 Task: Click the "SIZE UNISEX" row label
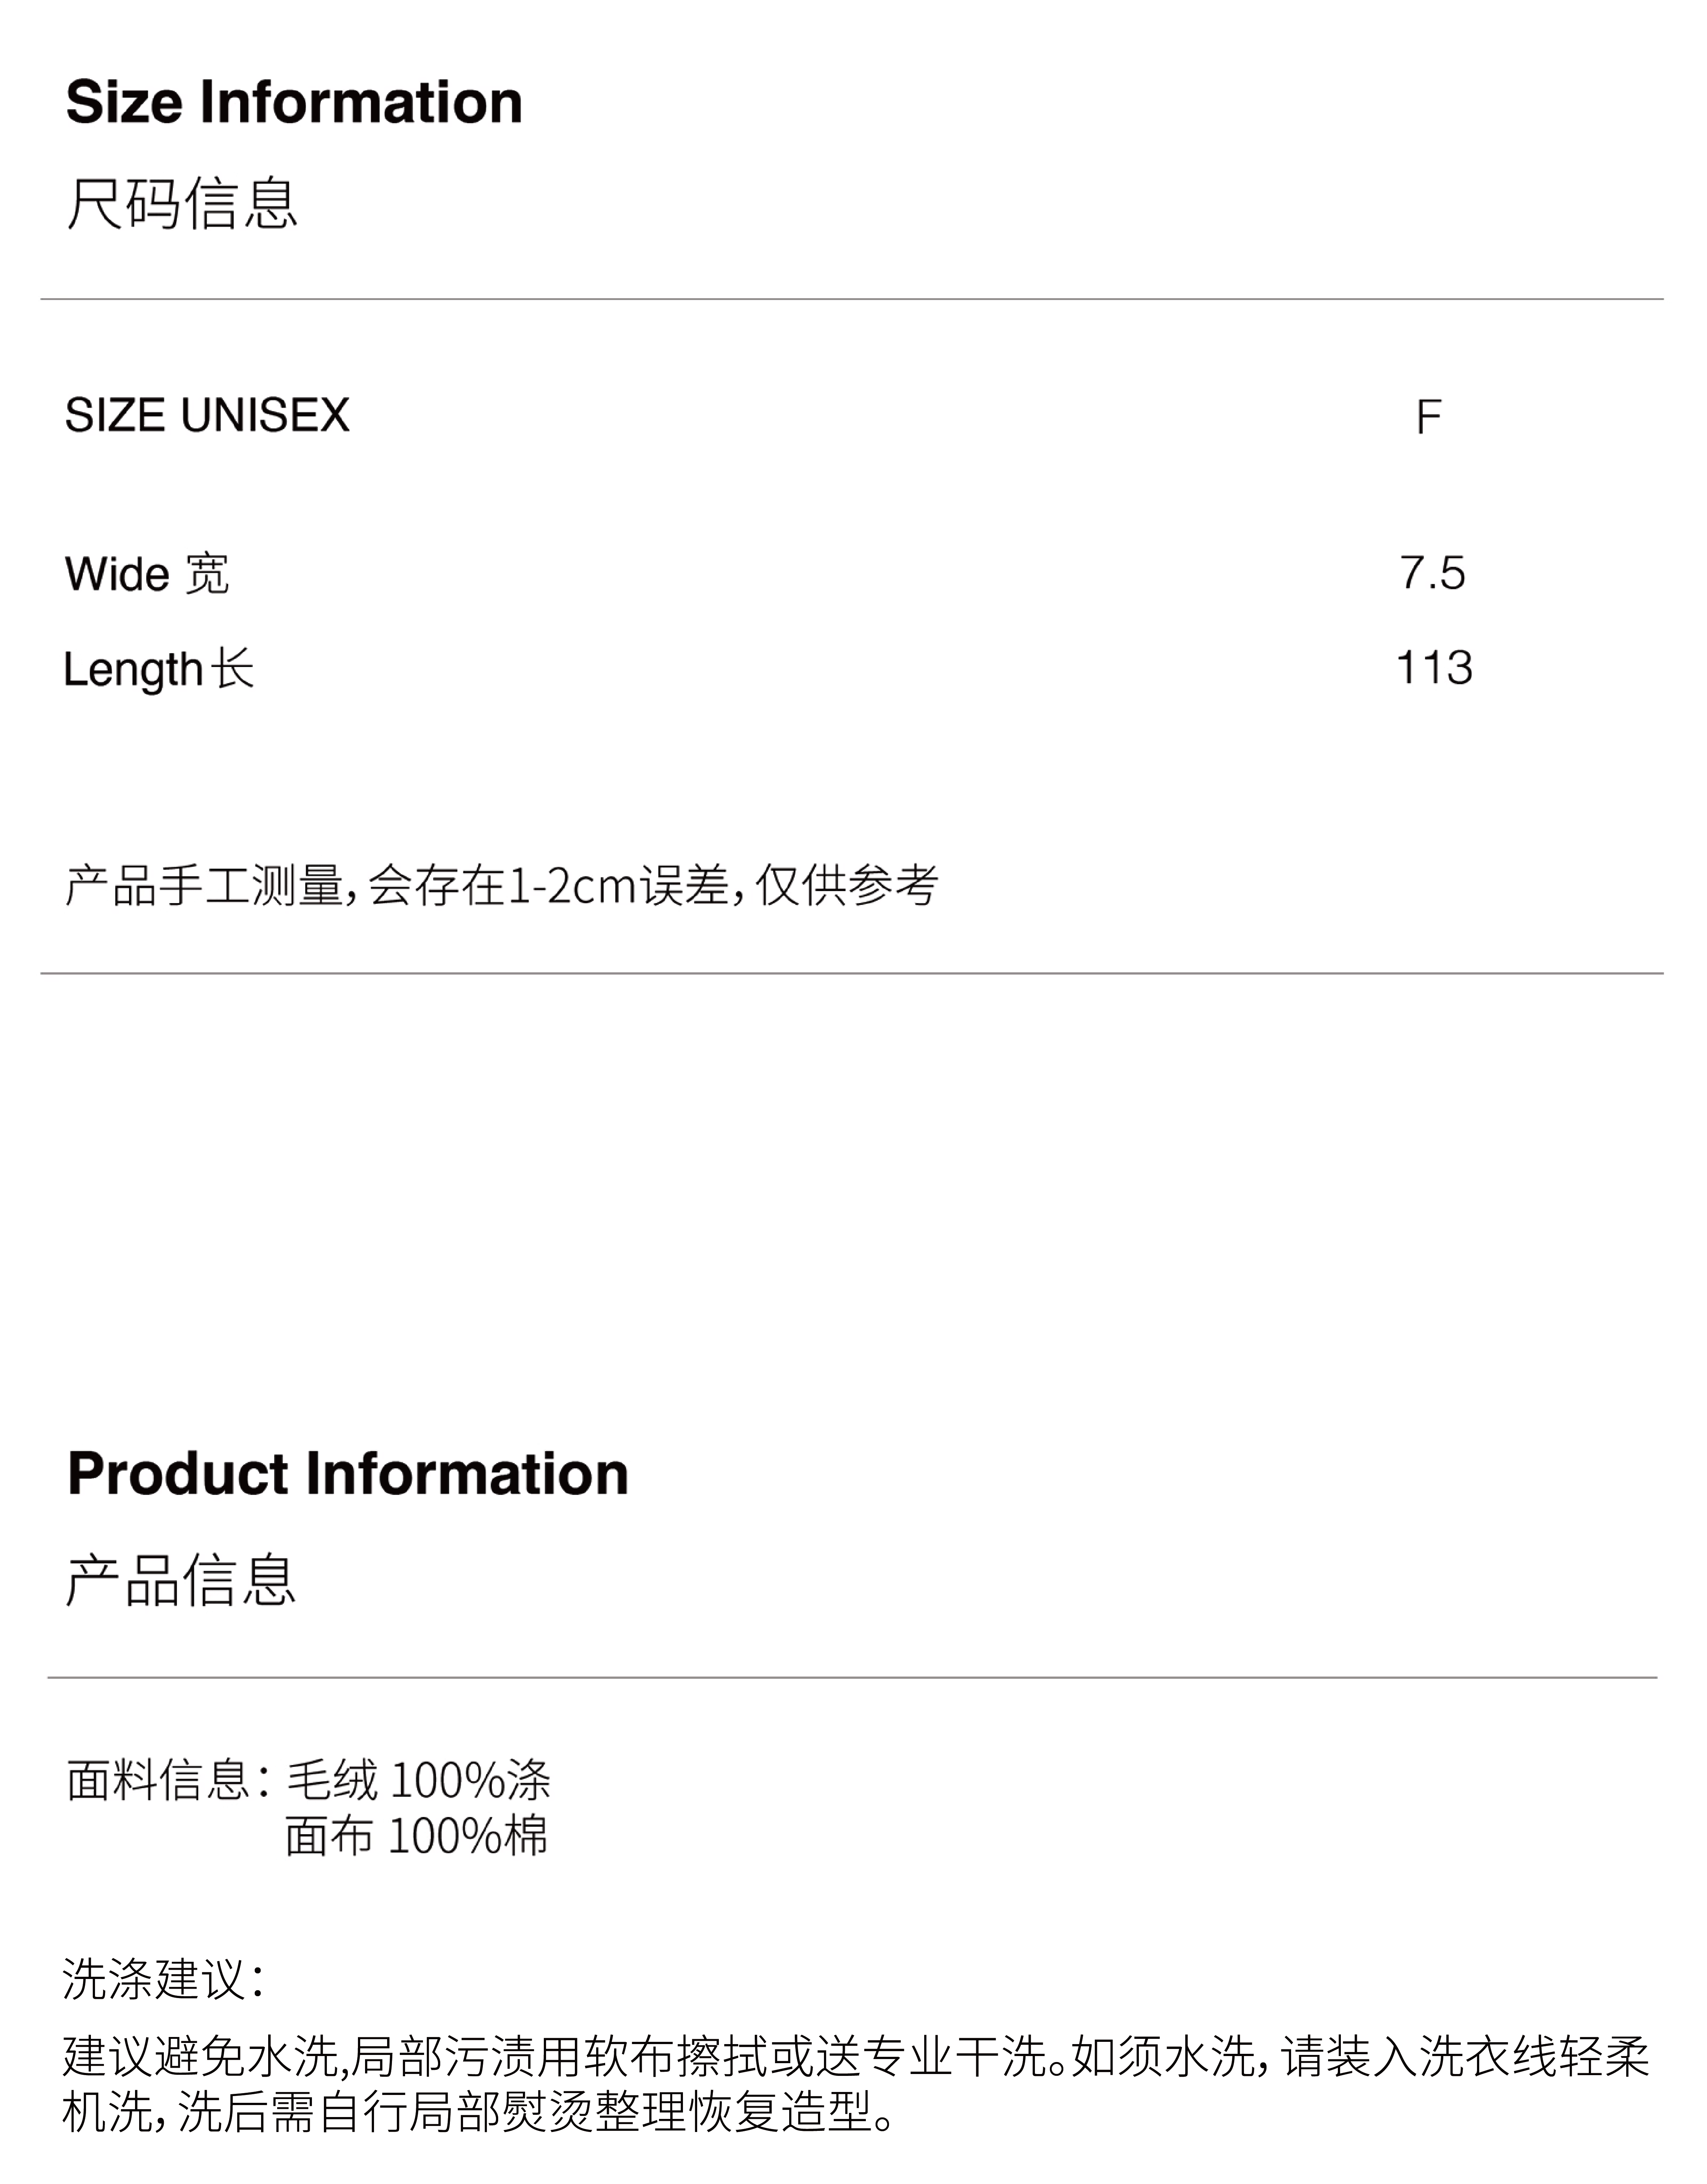coord(207,415)
